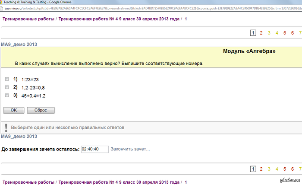Go to question 3 in the upper page numbers

coord(269,33)
